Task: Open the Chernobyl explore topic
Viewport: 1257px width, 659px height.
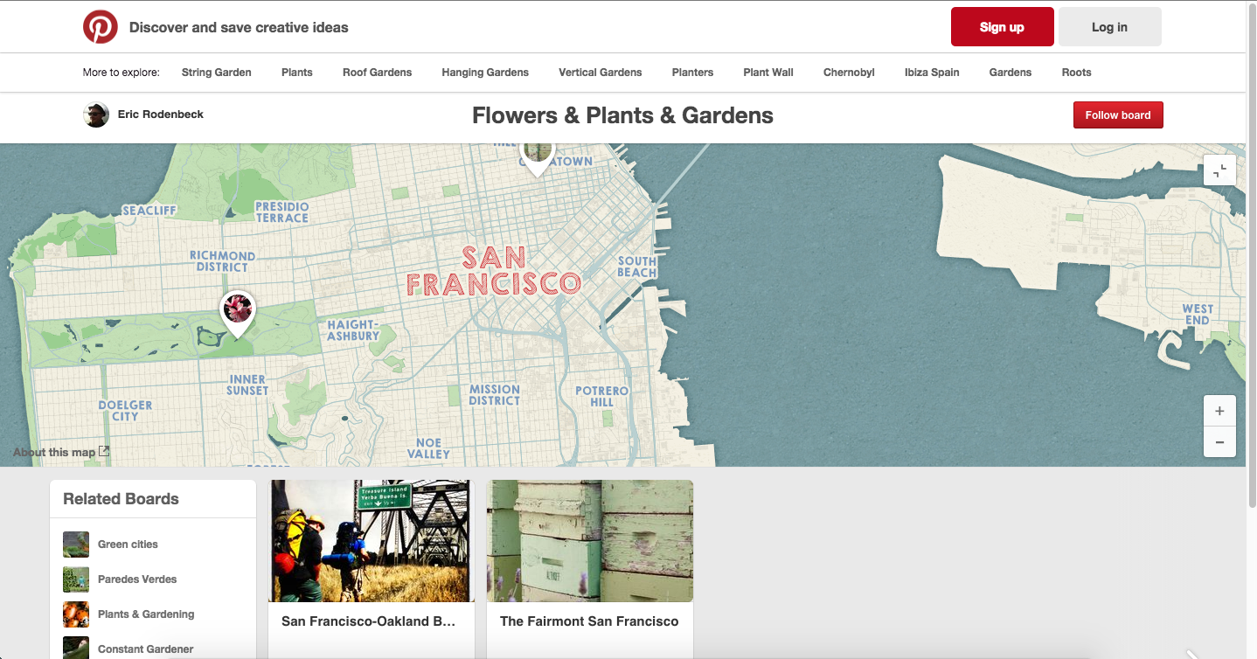Action: (848, 73)
